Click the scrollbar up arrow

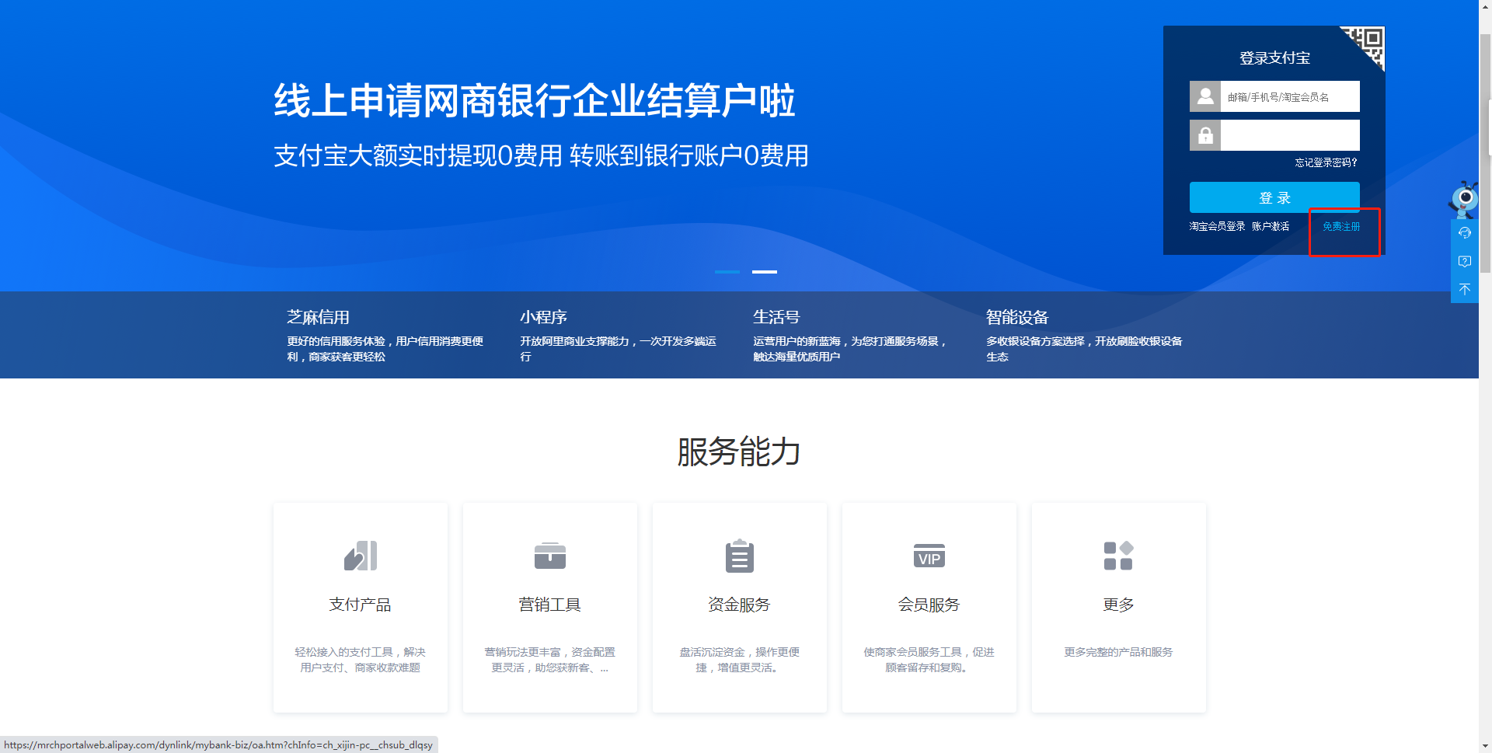click(1485, 6)
